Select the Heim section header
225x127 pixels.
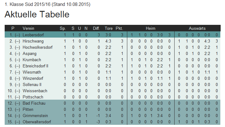pyautogui.click(x=151, y=28)
